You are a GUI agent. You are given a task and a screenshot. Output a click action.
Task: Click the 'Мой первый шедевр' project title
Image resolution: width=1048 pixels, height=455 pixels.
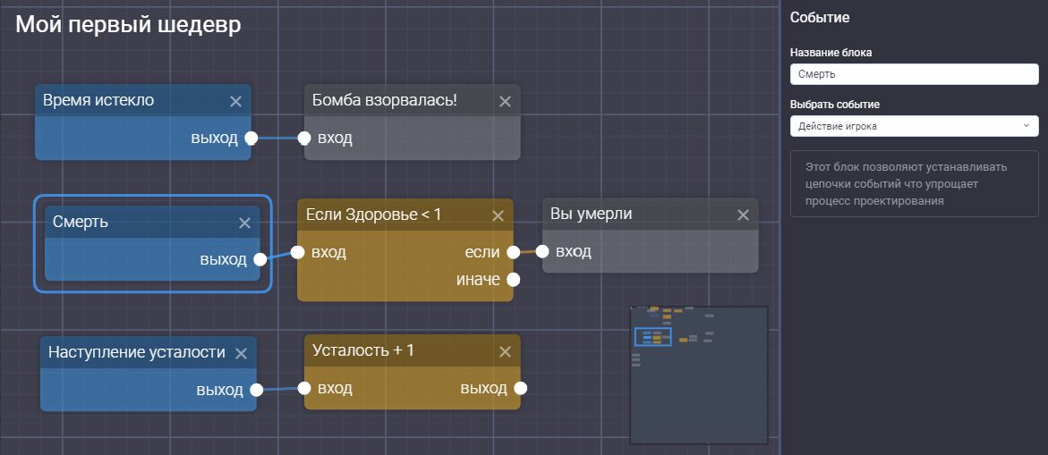pyautogui.click(x=128, y=25)
